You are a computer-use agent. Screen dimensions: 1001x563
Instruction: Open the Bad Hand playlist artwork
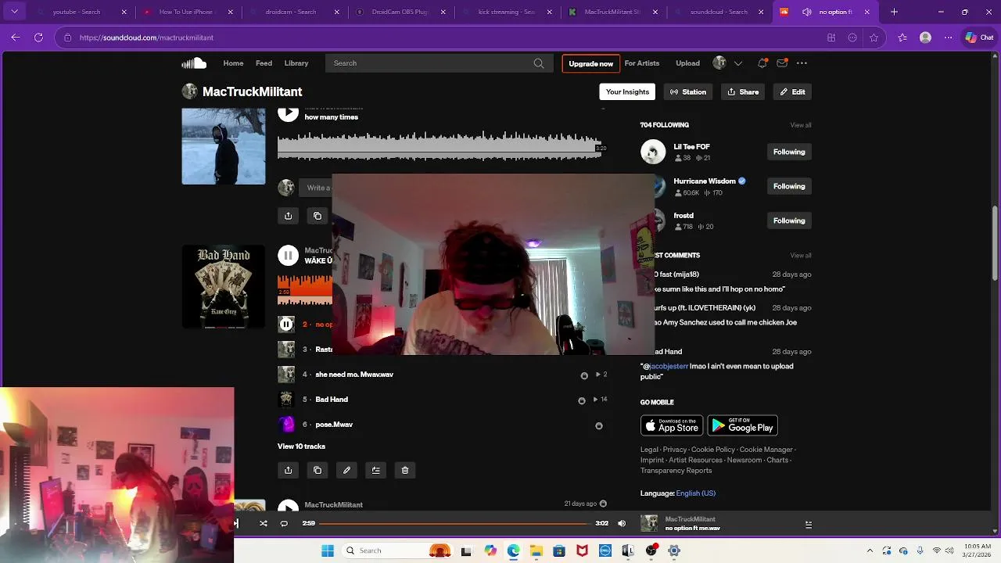tap(224, 287)
